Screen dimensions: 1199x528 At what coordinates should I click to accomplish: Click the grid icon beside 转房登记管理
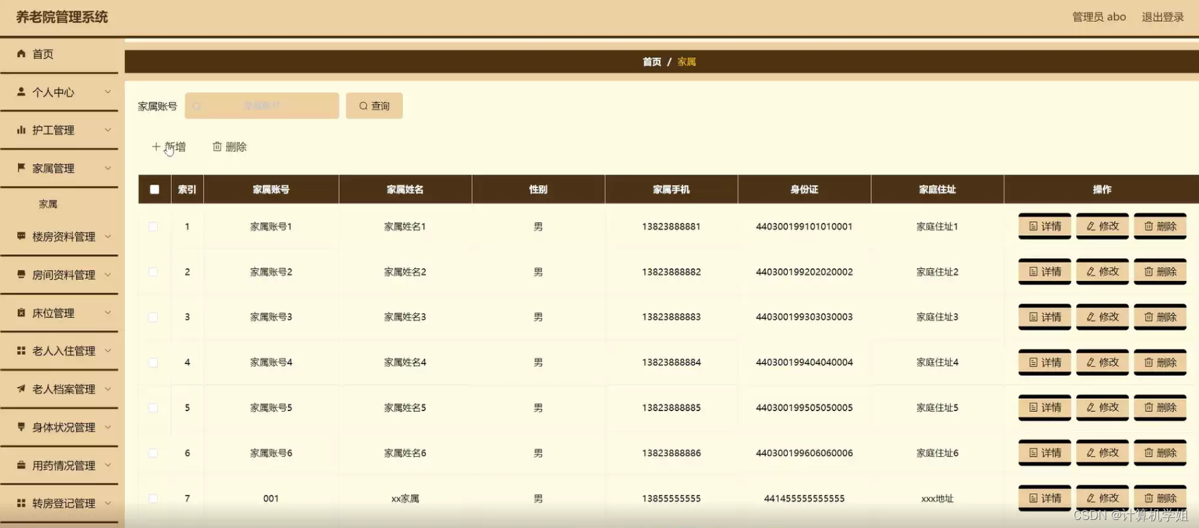pos(21,502)
